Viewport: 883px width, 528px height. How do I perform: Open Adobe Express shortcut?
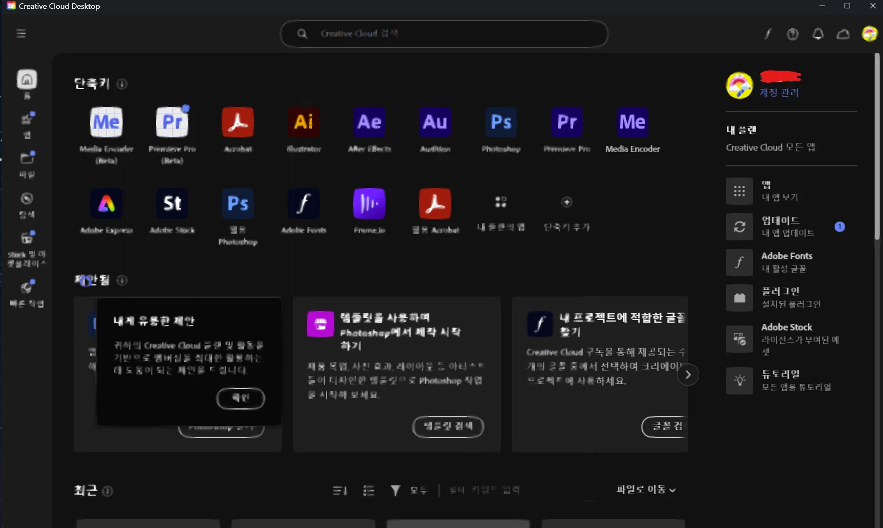pyautogui.click(x=106, y=204)
